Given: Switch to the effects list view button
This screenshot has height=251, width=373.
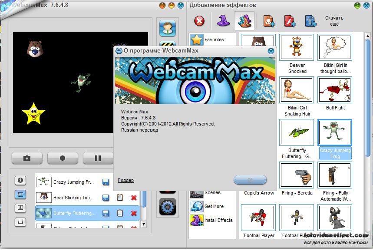Looking at the screenshot, I should pyautogui.click(x=20, y=195).
